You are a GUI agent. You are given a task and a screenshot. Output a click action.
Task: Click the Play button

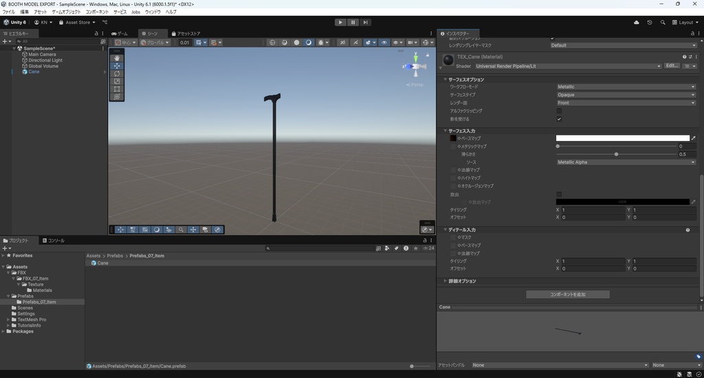340,22
